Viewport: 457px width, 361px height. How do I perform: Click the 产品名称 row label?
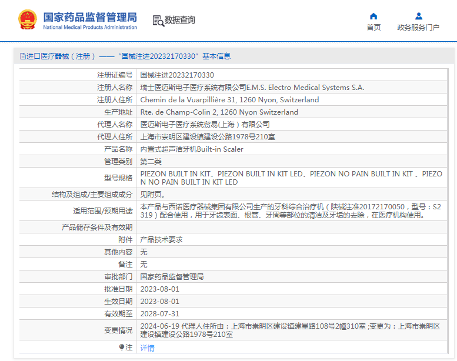click(118, 149)
